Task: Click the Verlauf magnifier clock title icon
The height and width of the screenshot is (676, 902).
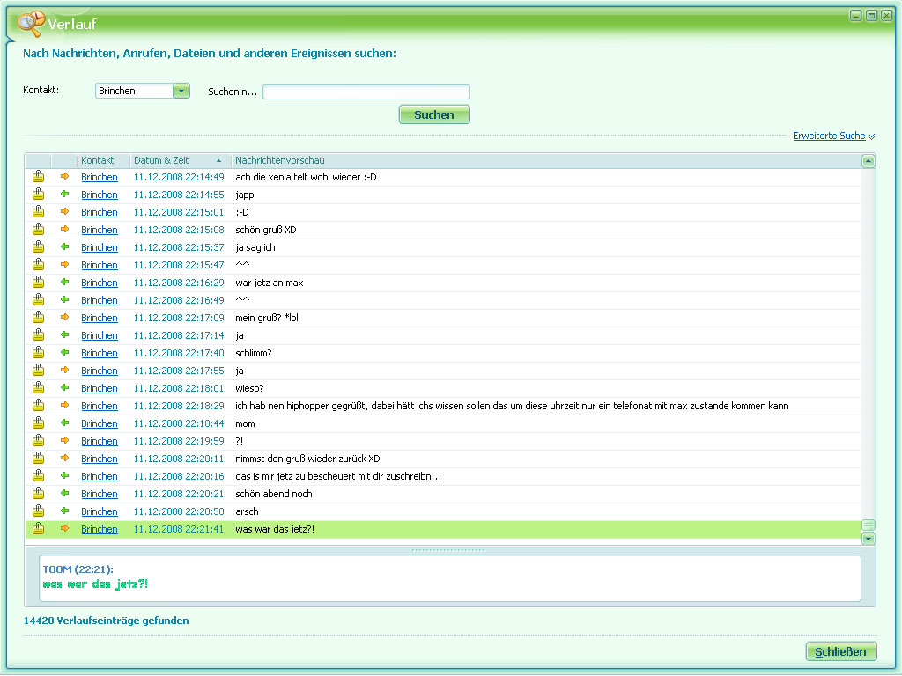Action: click(x=31, y=24)
